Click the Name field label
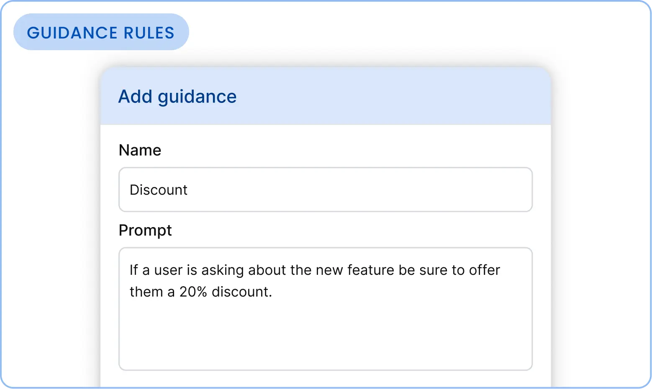 (x=140, y=150)
